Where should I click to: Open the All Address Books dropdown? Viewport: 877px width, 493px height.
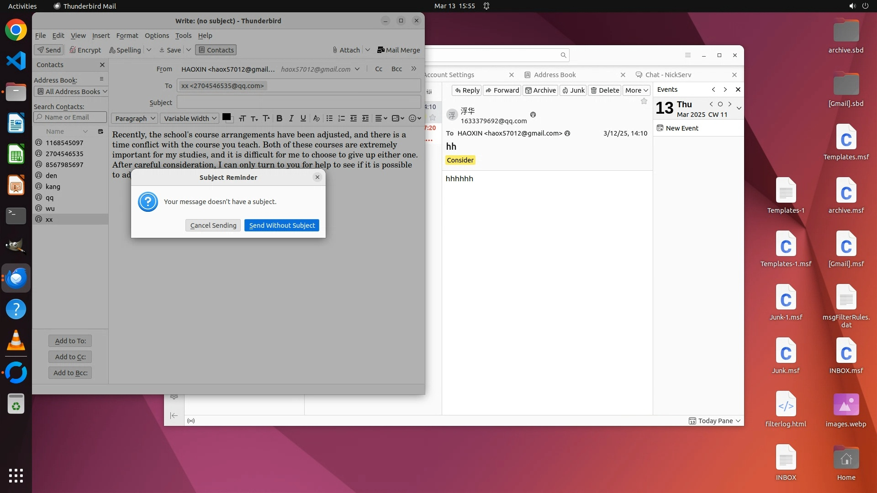coord(71,92)
